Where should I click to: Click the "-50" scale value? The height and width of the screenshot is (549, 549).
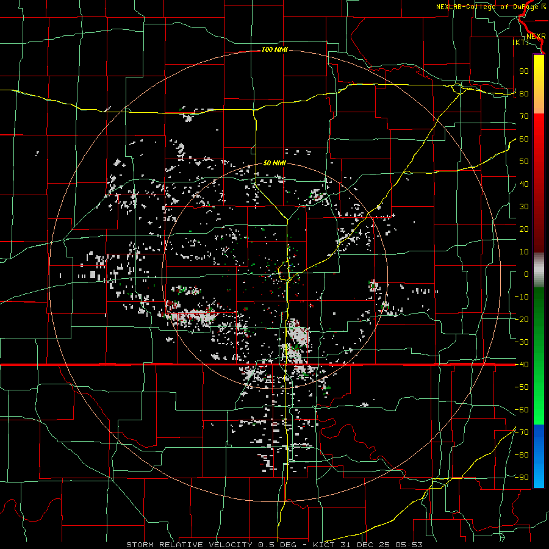point(522,387)
